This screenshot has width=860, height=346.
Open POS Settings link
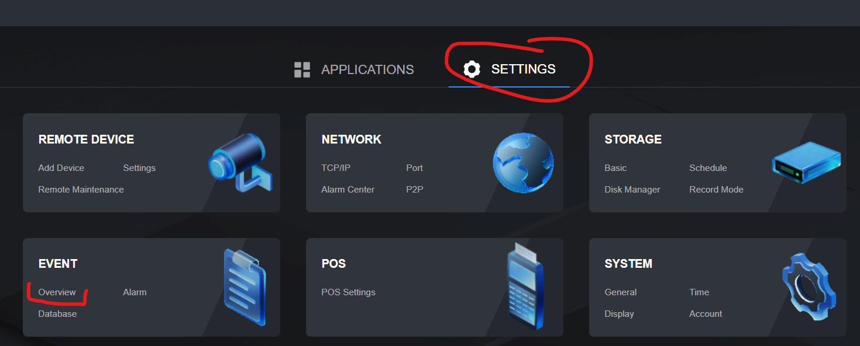tap(348, 292)
